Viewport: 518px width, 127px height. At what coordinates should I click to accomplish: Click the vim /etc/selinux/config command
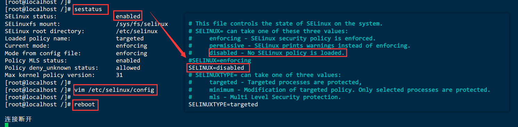(x=114, y=90)
